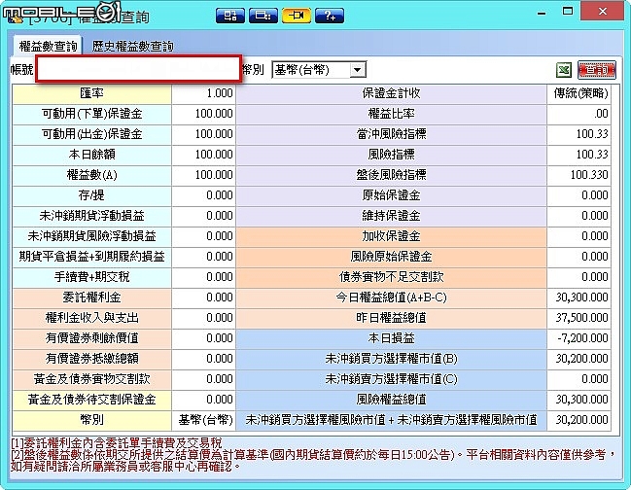Click the second blue window toolbar icon
This screenshot has height=490, width=631.
point(263,16)
